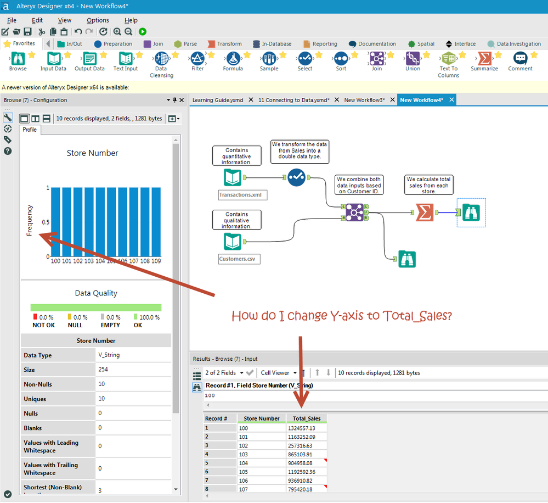Viewport: 548px width, 503px height.
Task: Select the Customers.csv input node
Action: click(x=233, y=242)
